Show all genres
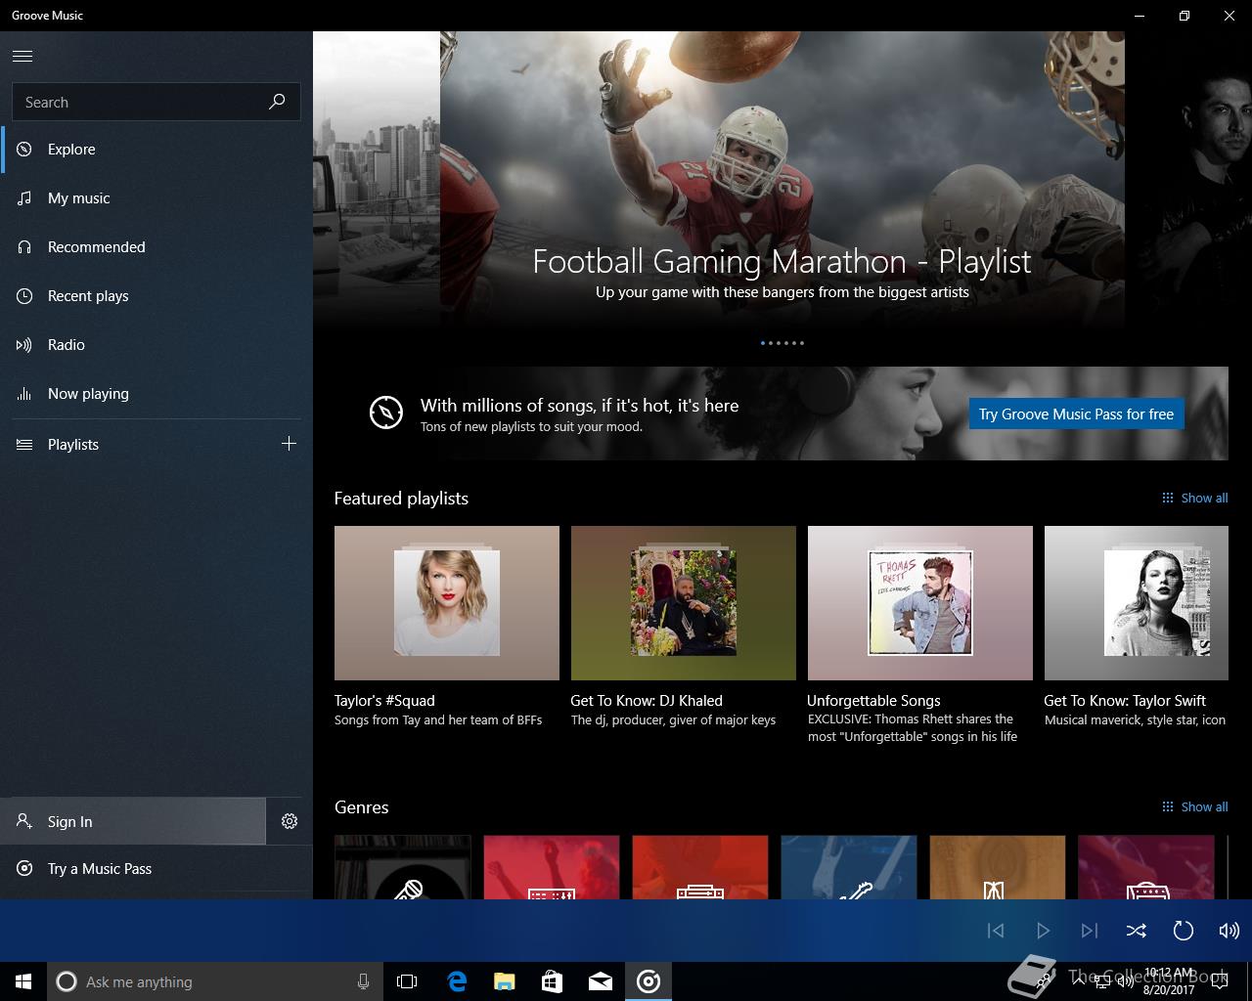1252x1001 pixels. pos(1194,806)
